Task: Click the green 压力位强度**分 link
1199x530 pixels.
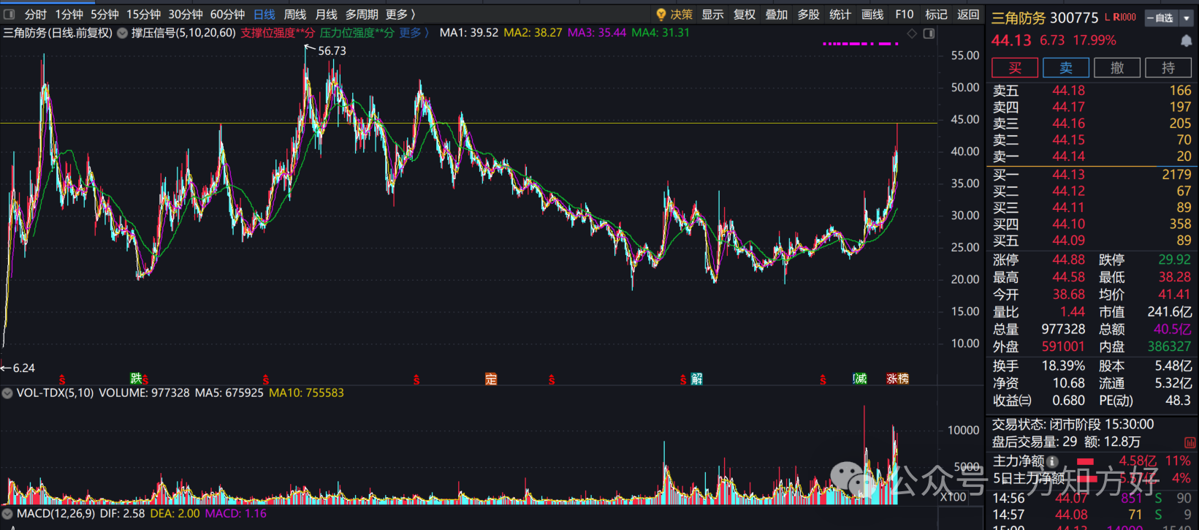Action: coord(357,33)
